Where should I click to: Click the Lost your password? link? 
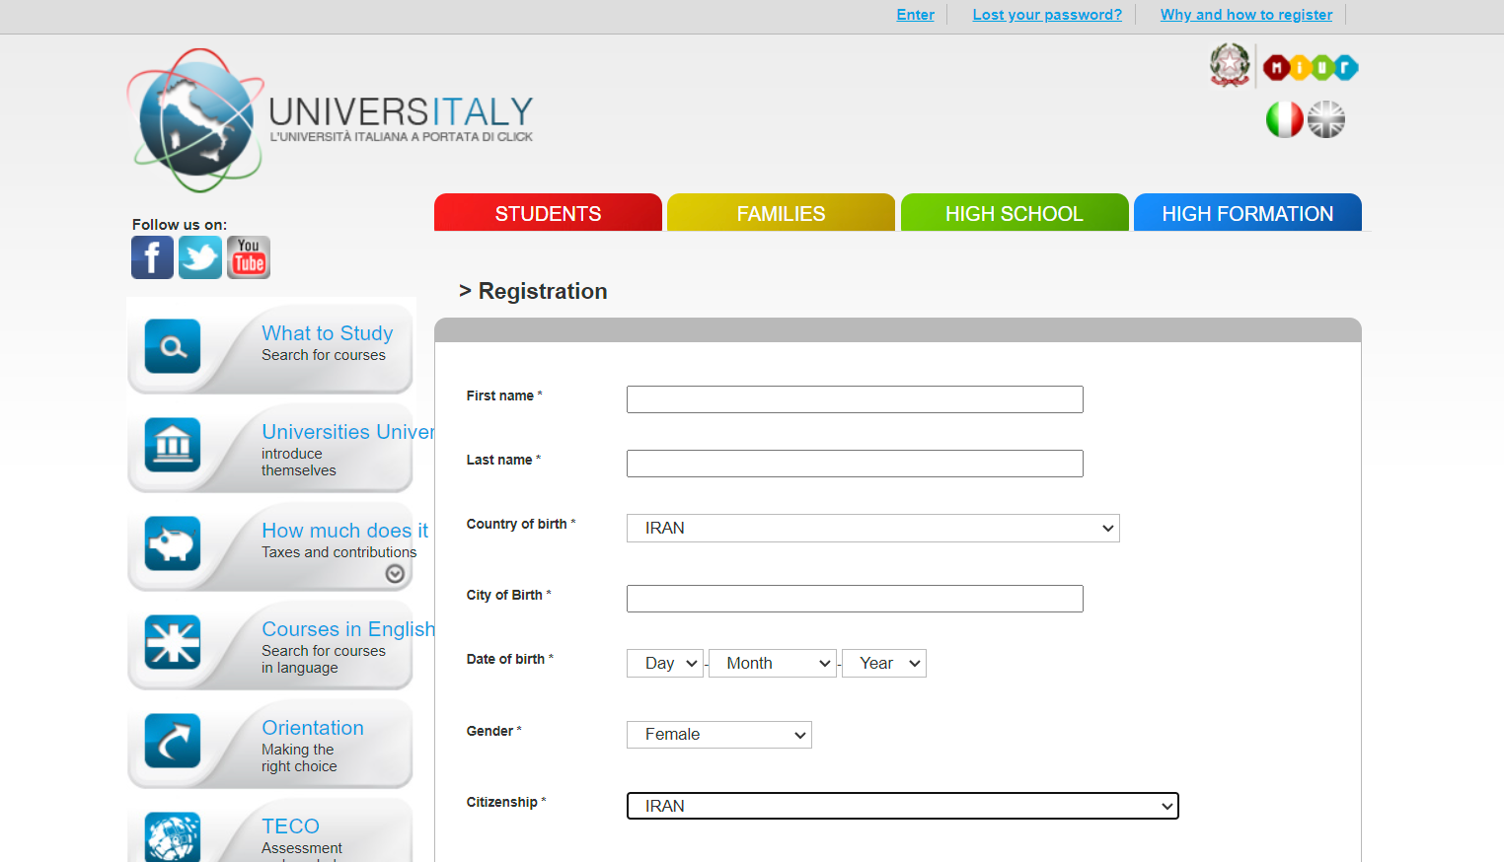[x=1047, y=15]
